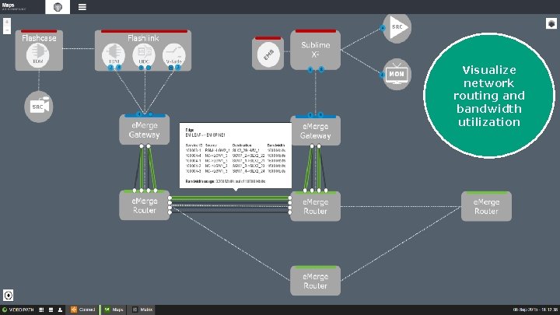Screen dimensions: 560x315
Task: Click the 'Service ID' column header
Action: (x=194, y=145)
